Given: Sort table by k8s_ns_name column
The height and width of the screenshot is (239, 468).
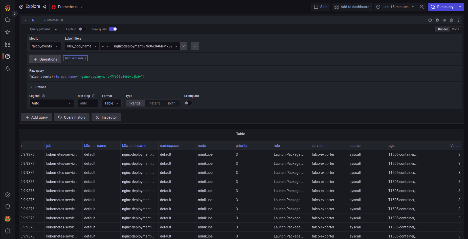Looking at the screenshot, I should (x=95, y=146).
